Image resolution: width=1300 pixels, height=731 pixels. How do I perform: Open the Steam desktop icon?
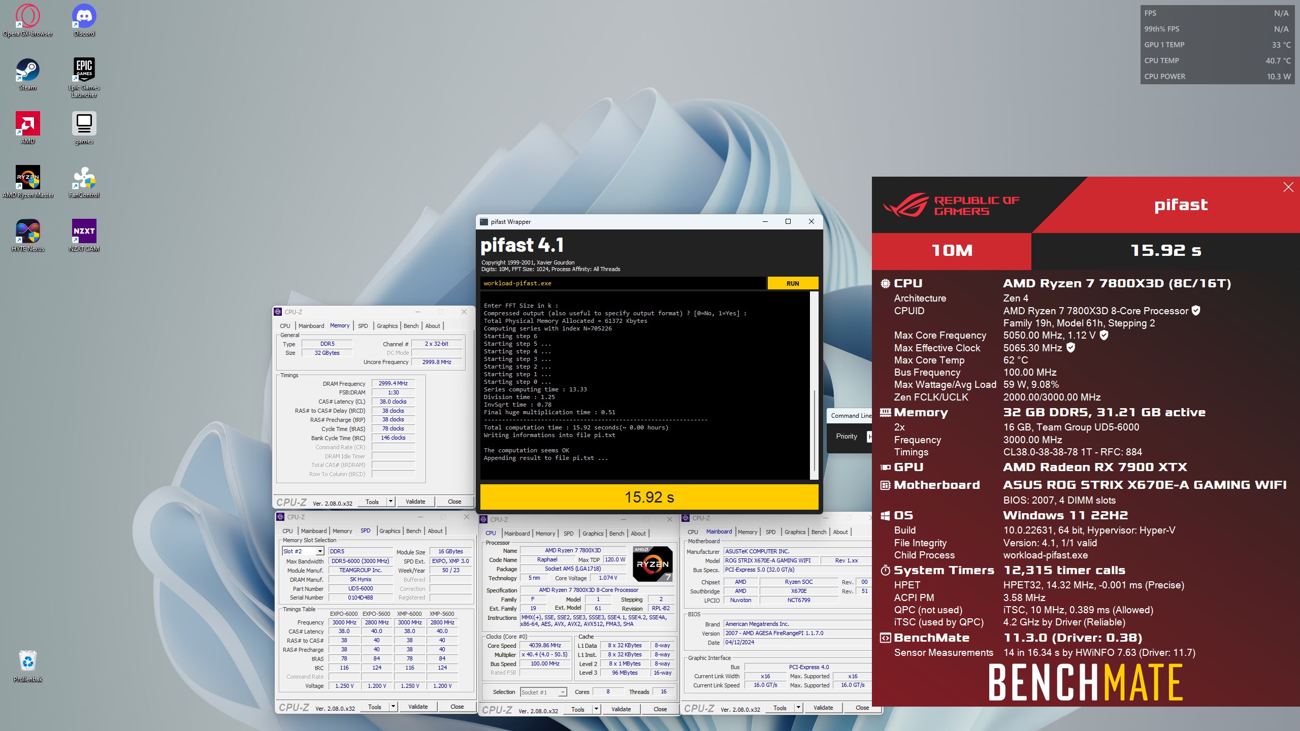coord(28,74)
